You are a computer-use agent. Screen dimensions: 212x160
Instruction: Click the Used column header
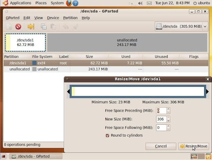126,57
